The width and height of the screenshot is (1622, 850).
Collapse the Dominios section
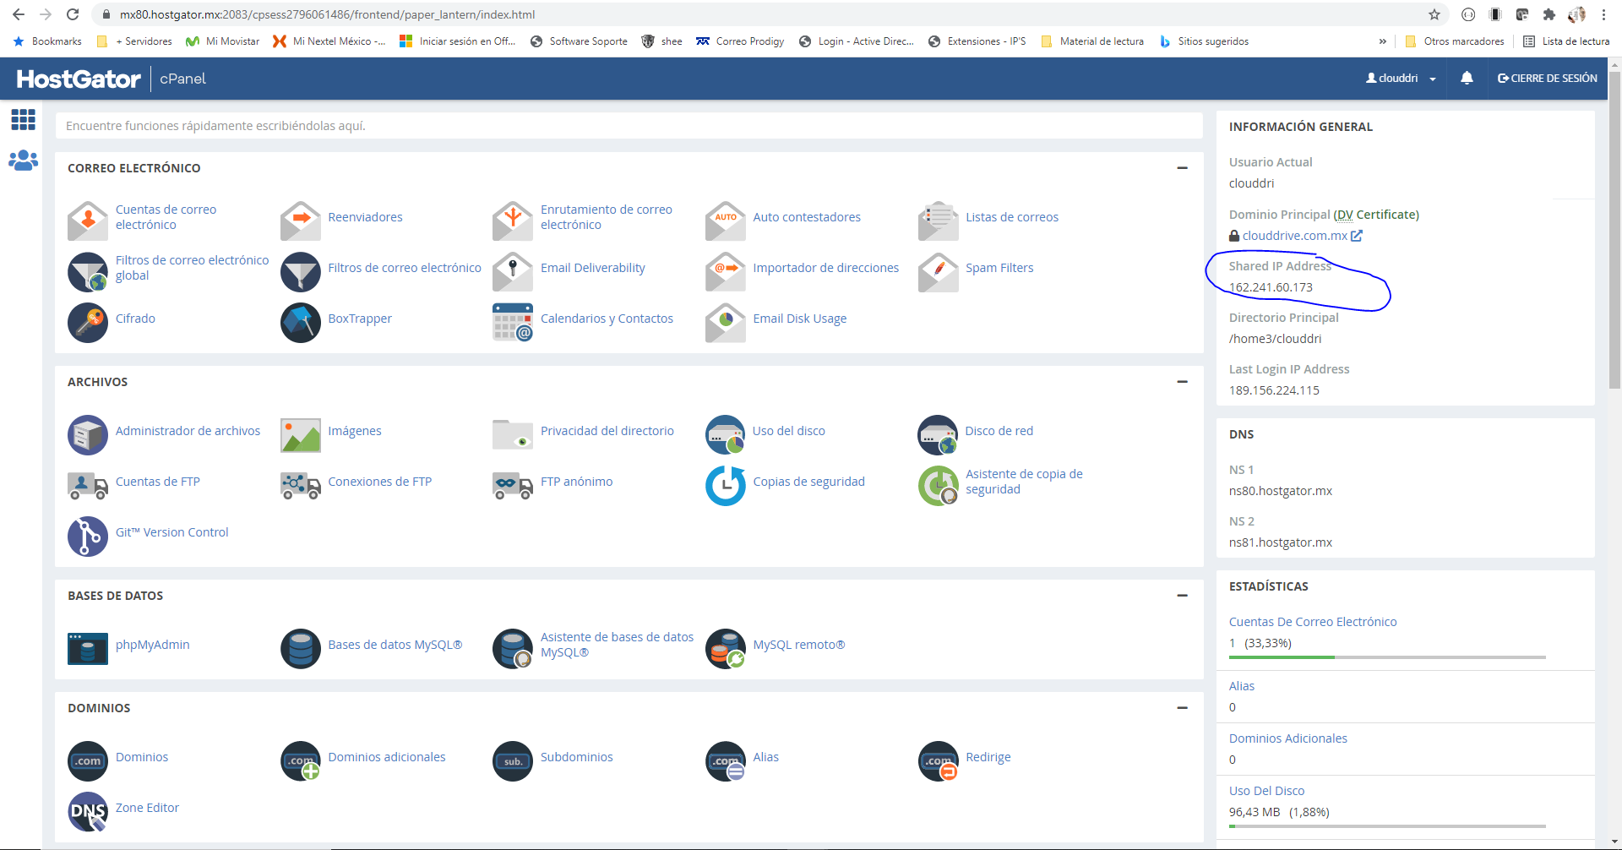(1182, 708)
